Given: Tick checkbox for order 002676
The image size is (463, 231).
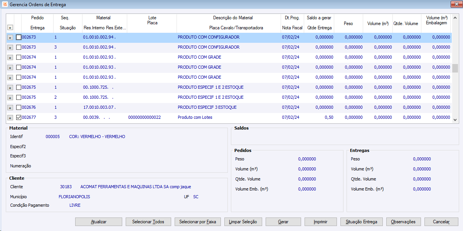Looking at the screenshot, I should coord(19,107).
